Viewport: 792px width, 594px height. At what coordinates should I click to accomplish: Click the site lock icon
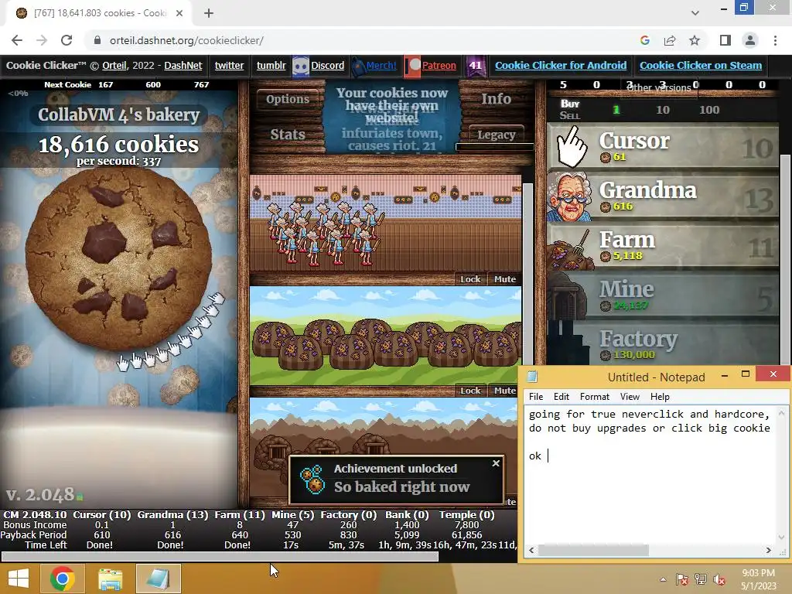click(97, 40)
